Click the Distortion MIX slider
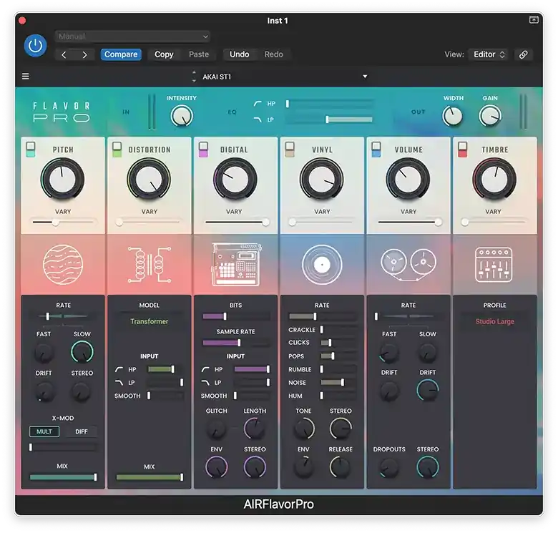 [150, 477]
